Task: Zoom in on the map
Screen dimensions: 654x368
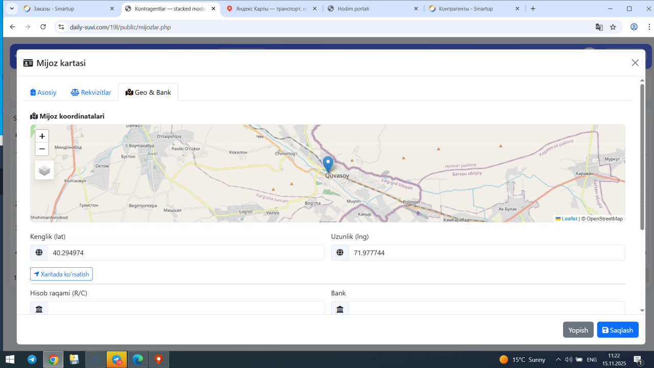Action: tap(42, 136)
